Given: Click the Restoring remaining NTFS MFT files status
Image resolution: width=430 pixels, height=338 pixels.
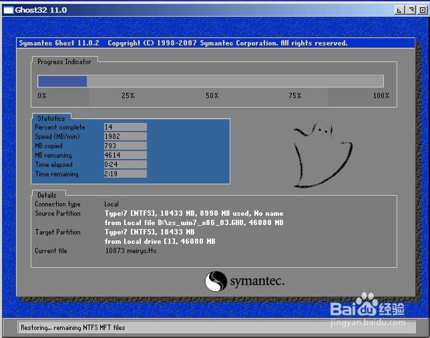Looking at the screenshot, I should click(x=73, y=327).
